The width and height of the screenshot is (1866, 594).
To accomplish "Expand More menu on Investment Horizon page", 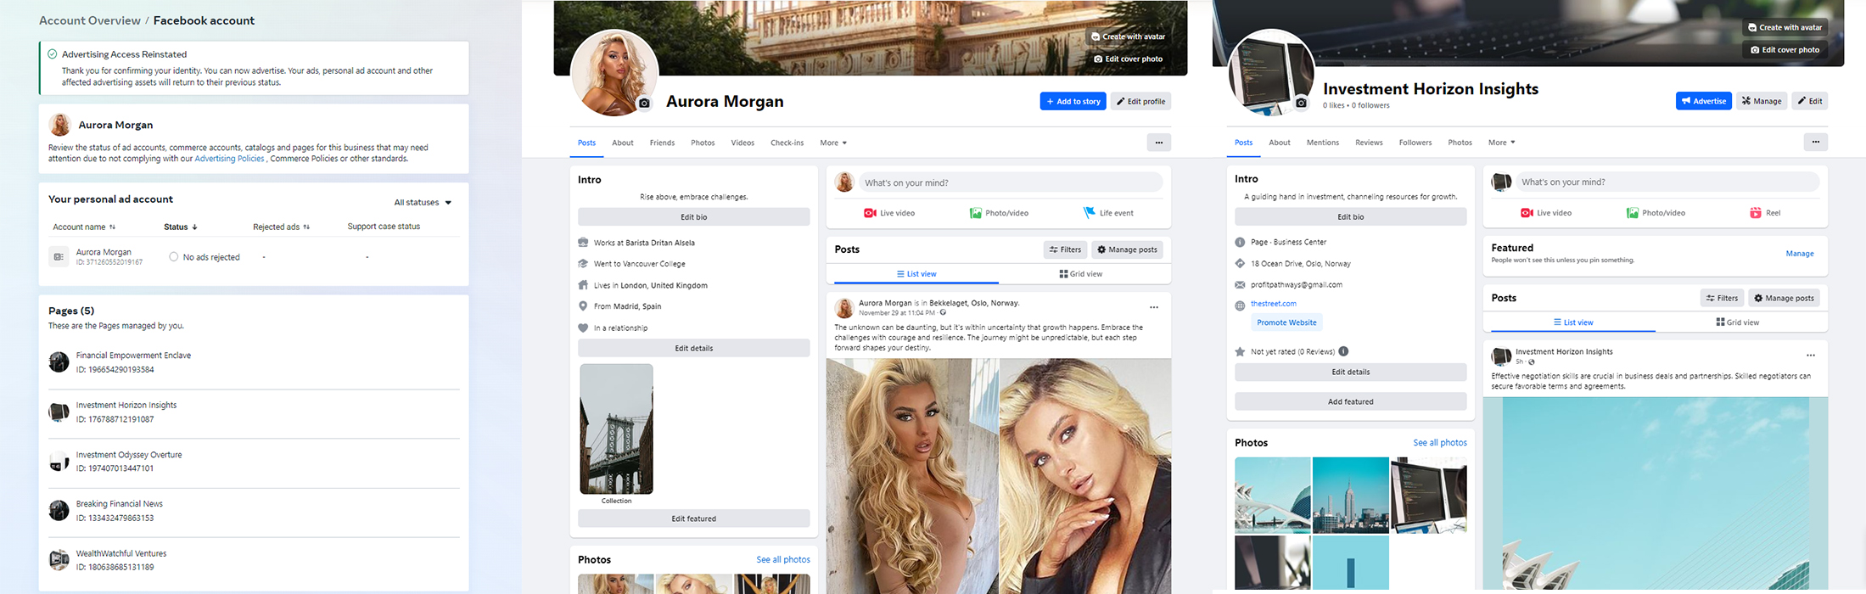I will 1501,143.
